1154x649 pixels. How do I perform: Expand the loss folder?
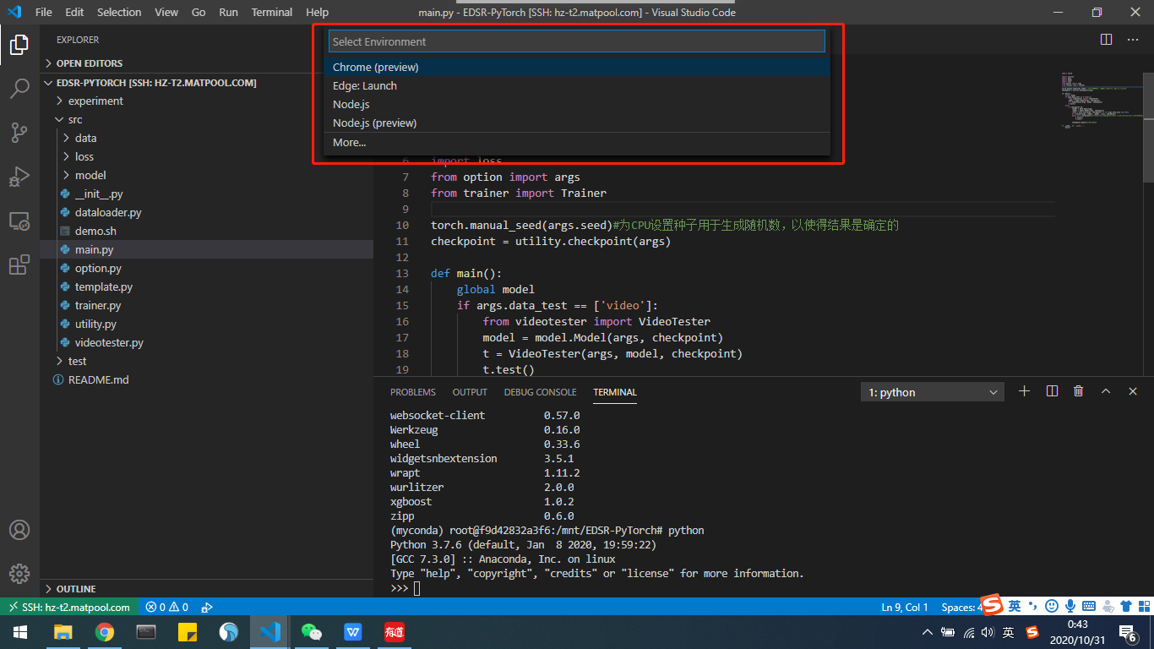click(x=206, y=156)
